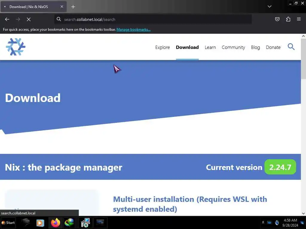Launch the media player taskbar icon
The height and width of the screenshot is (229, 306).
(x=40, y=223)
